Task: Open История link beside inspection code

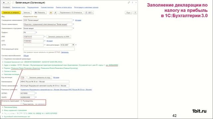Action: [56, 77]
